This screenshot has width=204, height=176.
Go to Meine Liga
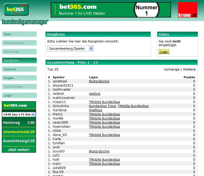[19, 52]
